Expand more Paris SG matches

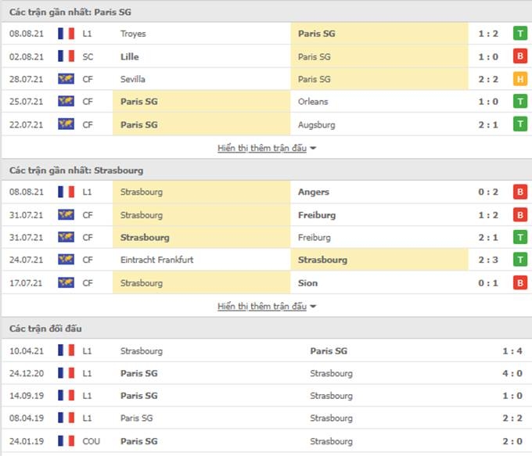pyautogui.click(x=262, y=149)
